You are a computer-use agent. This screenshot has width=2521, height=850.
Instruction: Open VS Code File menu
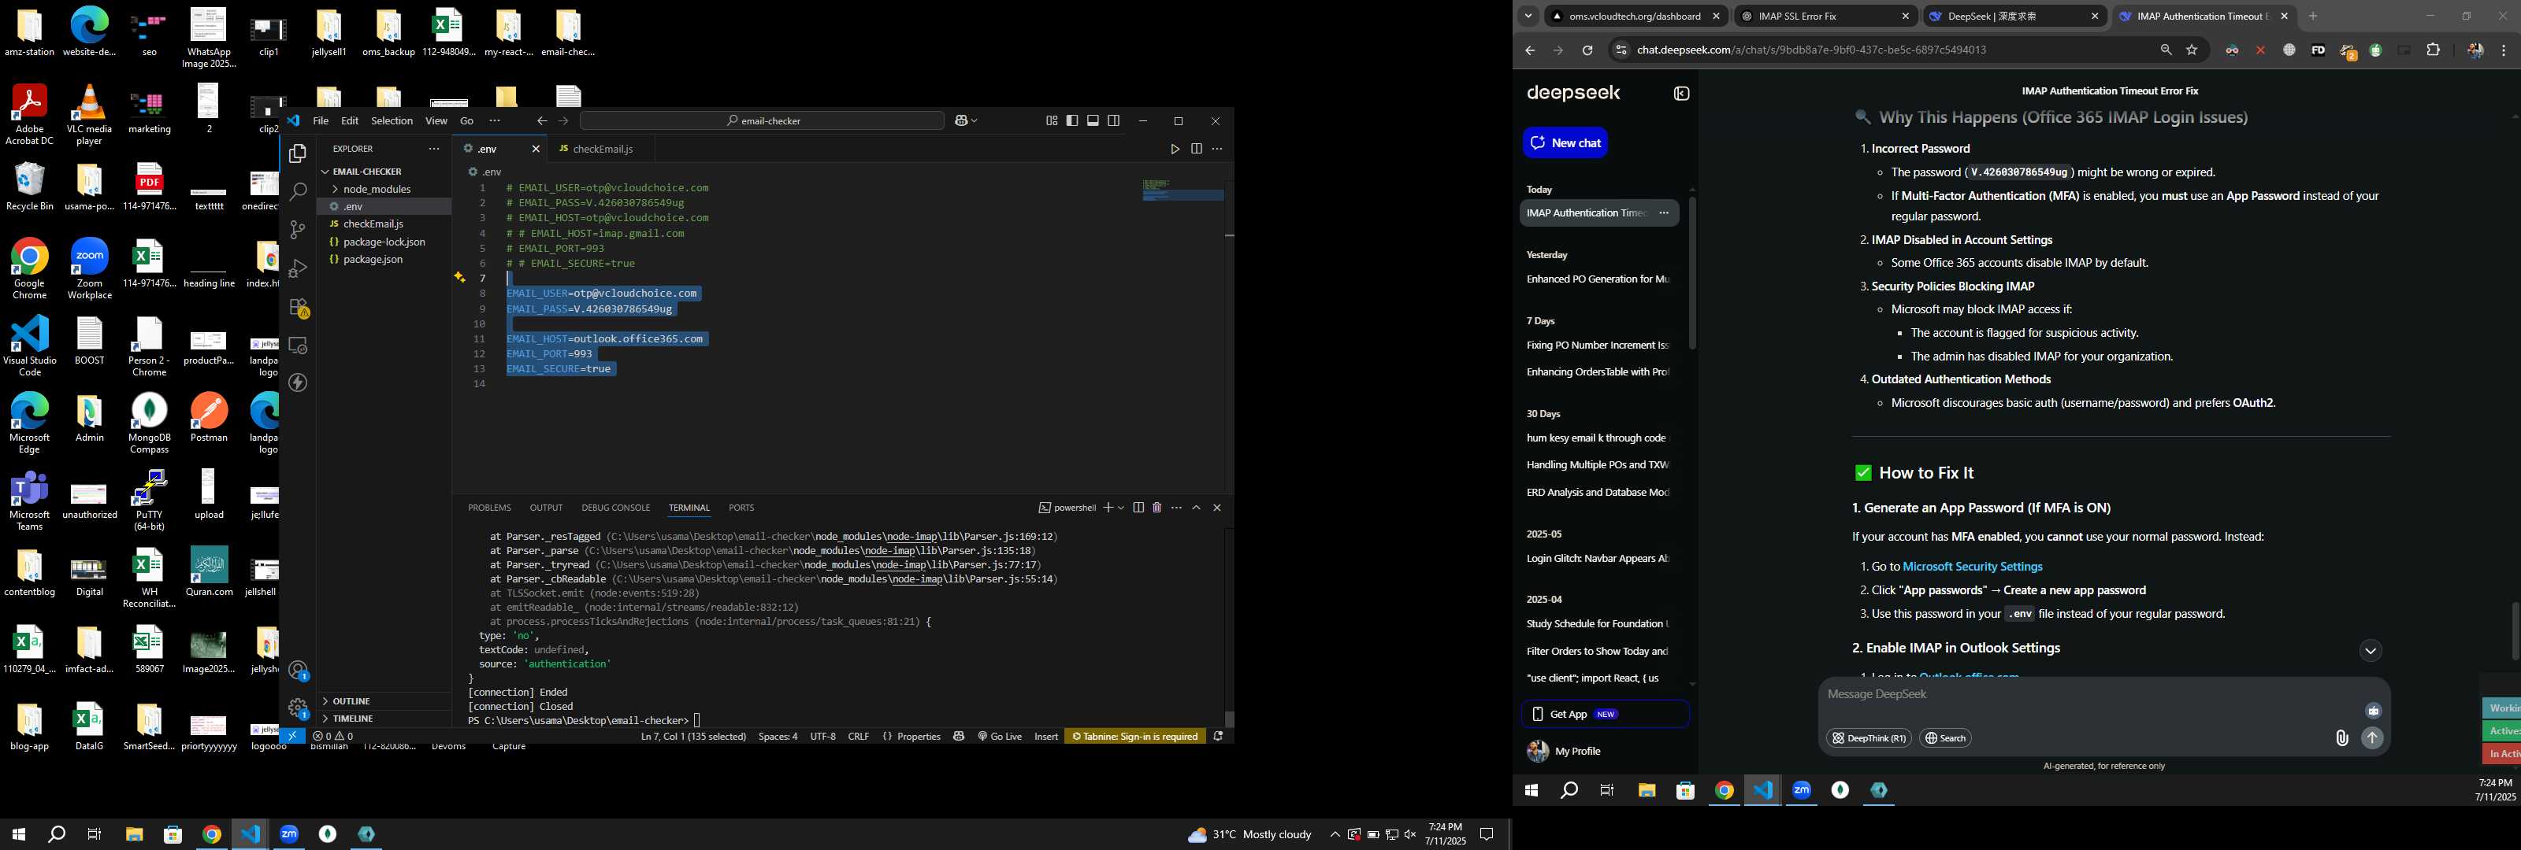[x=320, y=120]
